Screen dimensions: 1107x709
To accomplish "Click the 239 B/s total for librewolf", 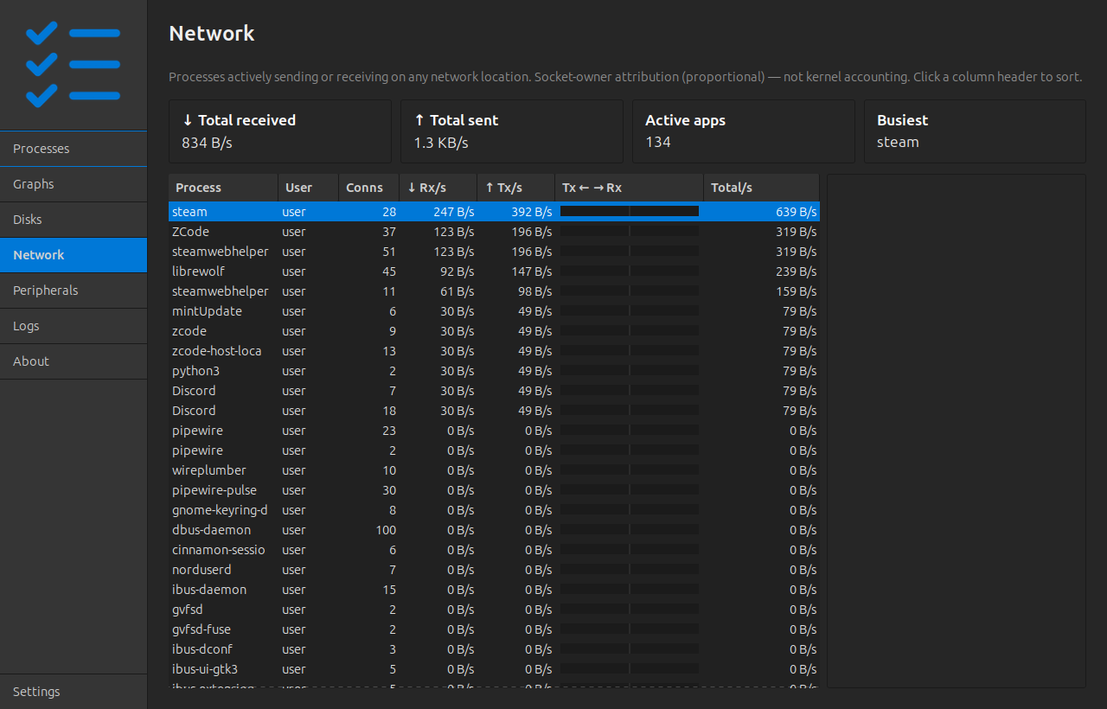I will 797,271.
